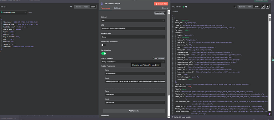The height and width of the screenshot is (120, 274).
Task: Click the Bearer token value field
Action: [135, 81]
